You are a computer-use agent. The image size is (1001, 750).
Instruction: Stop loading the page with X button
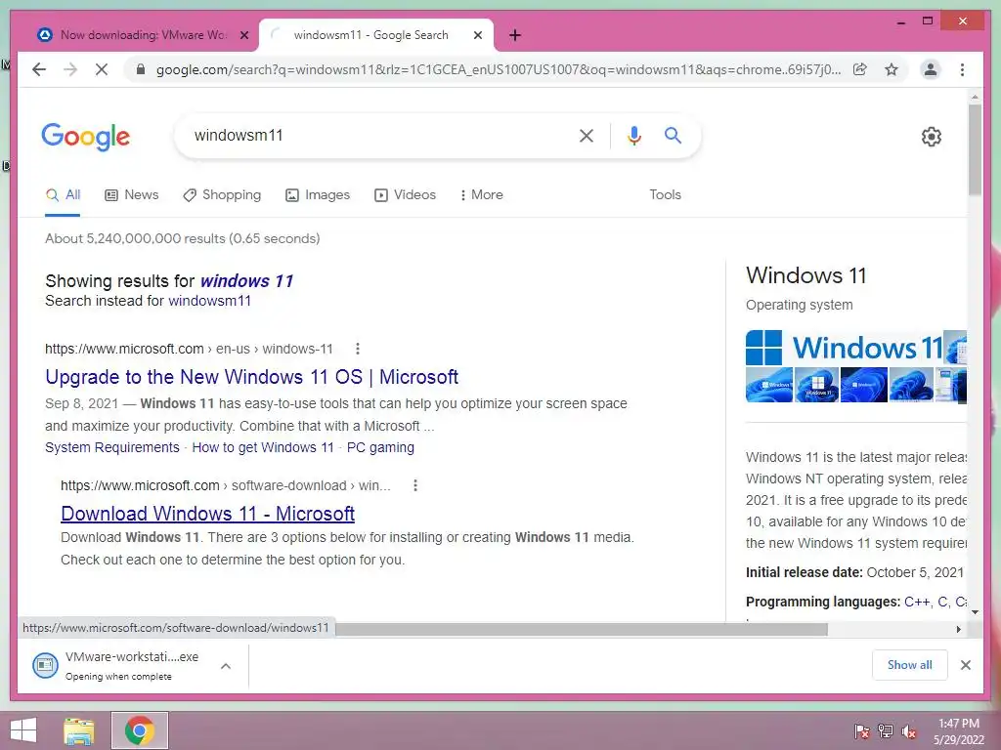point(102,69)
